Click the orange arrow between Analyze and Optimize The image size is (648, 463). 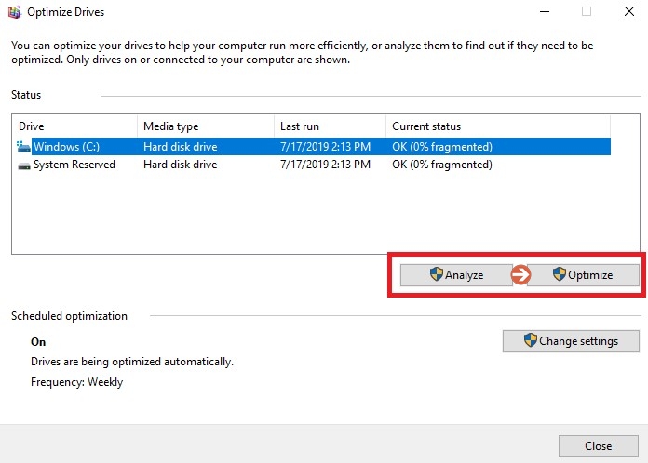[520, 274]
